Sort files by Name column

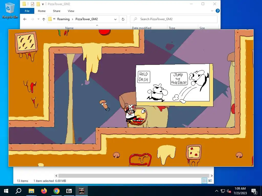click(69, 28)
